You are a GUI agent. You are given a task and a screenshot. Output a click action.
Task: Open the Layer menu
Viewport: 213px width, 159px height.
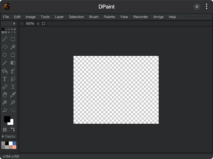click(59, 17)
